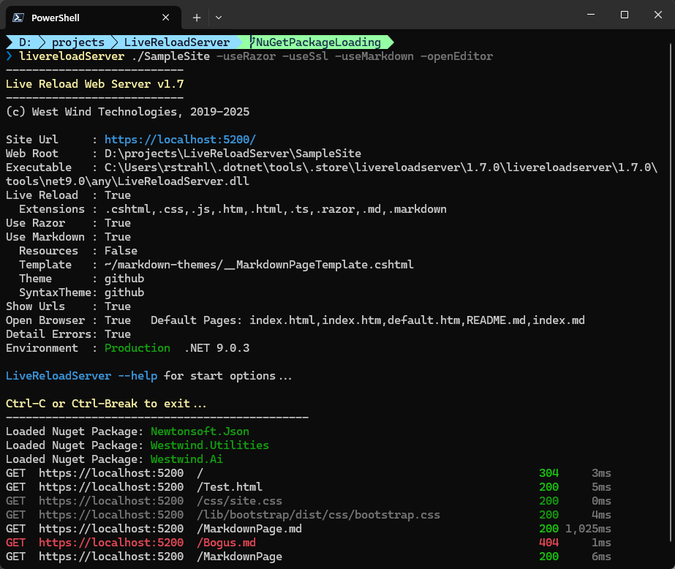This screenshot has width=675, height=569.
Task: Click the /lib/bootstrap/dist/css/bootstrap.css request path
Action: click(x=319, y=515)
